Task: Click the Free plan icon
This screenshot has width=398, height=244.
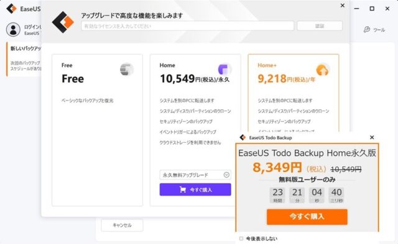Action: tap(126, 69)
